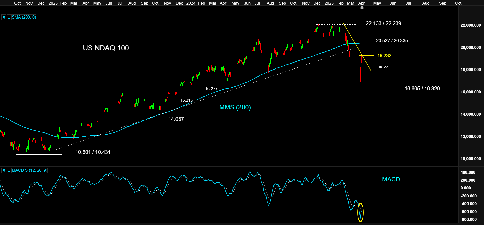Image resolution: width=484 pixels, height=225 pixels.
Task: Click the -600.000 MACD axis label
Action: point(469,212)
